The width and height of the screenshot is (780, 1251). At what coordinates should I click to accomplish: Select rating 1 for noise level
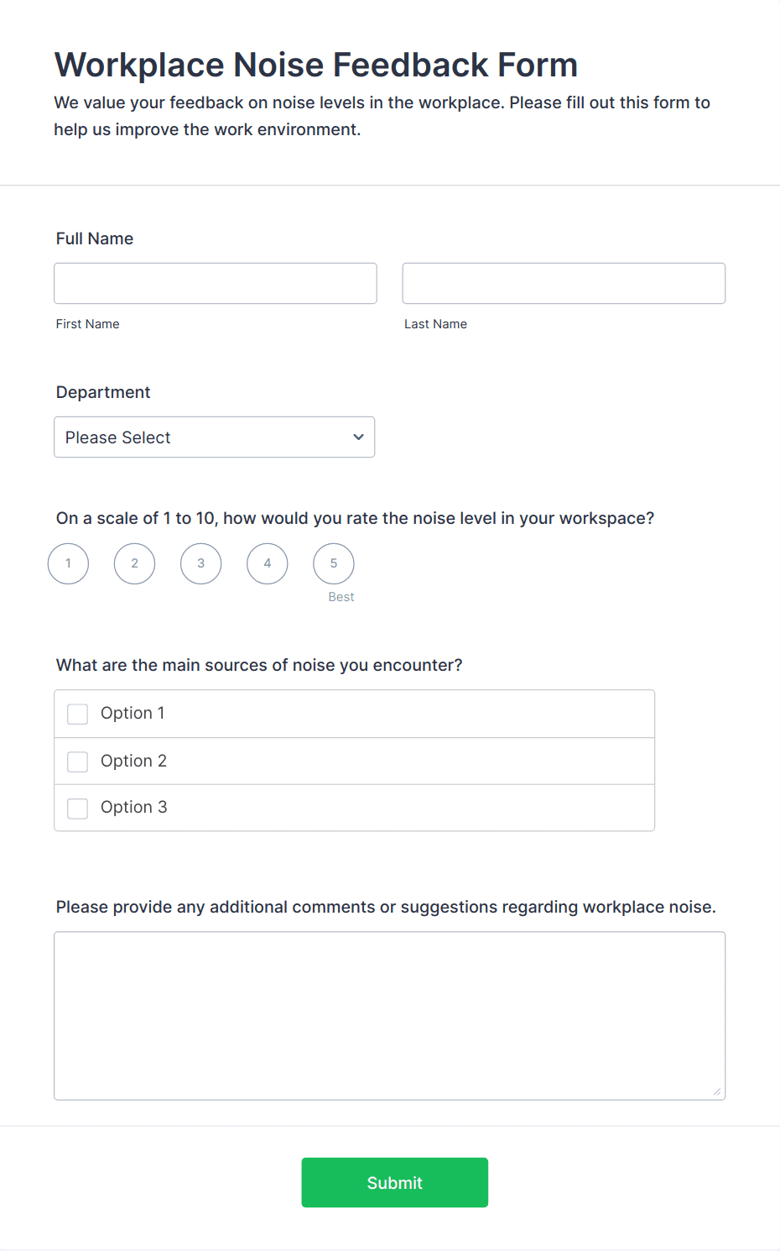point(68,563)
